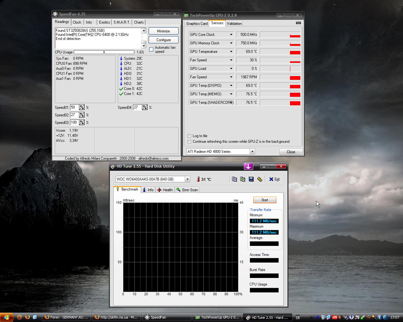
Task: Expand the ATI Radeon HD 4800 dropdown
Action: point(252,152)
